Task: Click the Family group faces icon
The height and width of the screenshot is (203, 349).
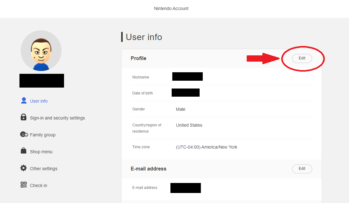Action: (24, 134)
